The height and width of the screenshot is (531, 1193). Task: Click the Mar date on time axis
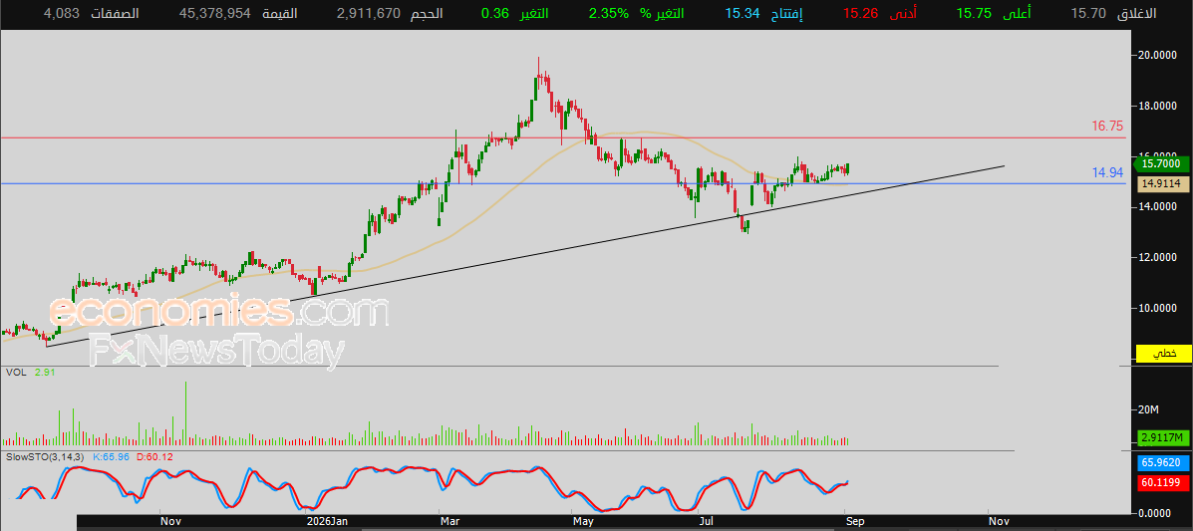click(451, 521)
